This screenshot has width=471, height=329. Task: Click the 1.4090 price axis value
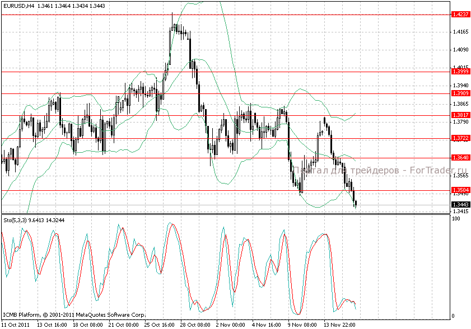coord(461,50)
